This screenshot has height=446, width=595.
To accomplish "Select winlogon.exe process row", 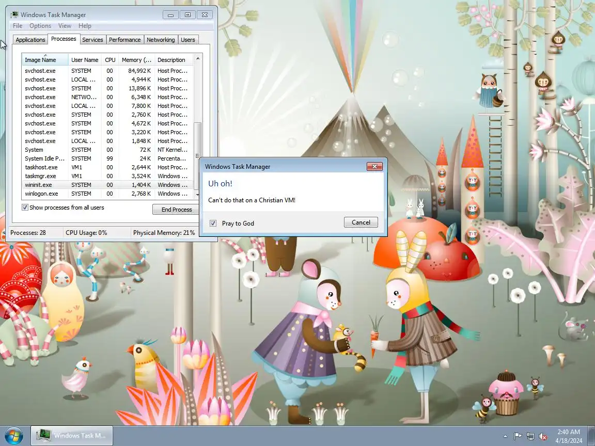I will [108, 194].
